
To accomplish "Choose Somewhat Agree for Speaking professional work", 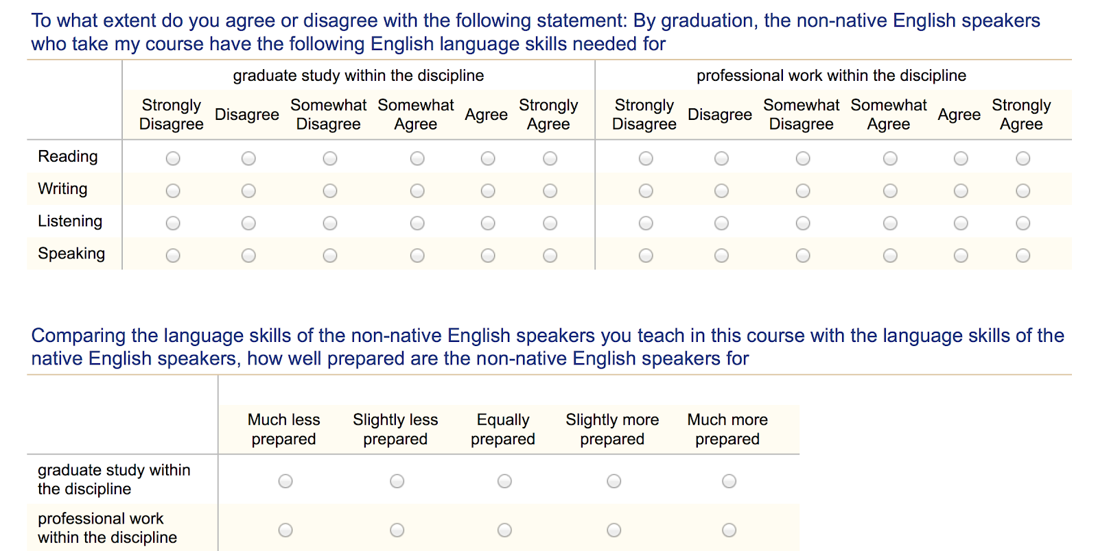I will coord(890,255).
